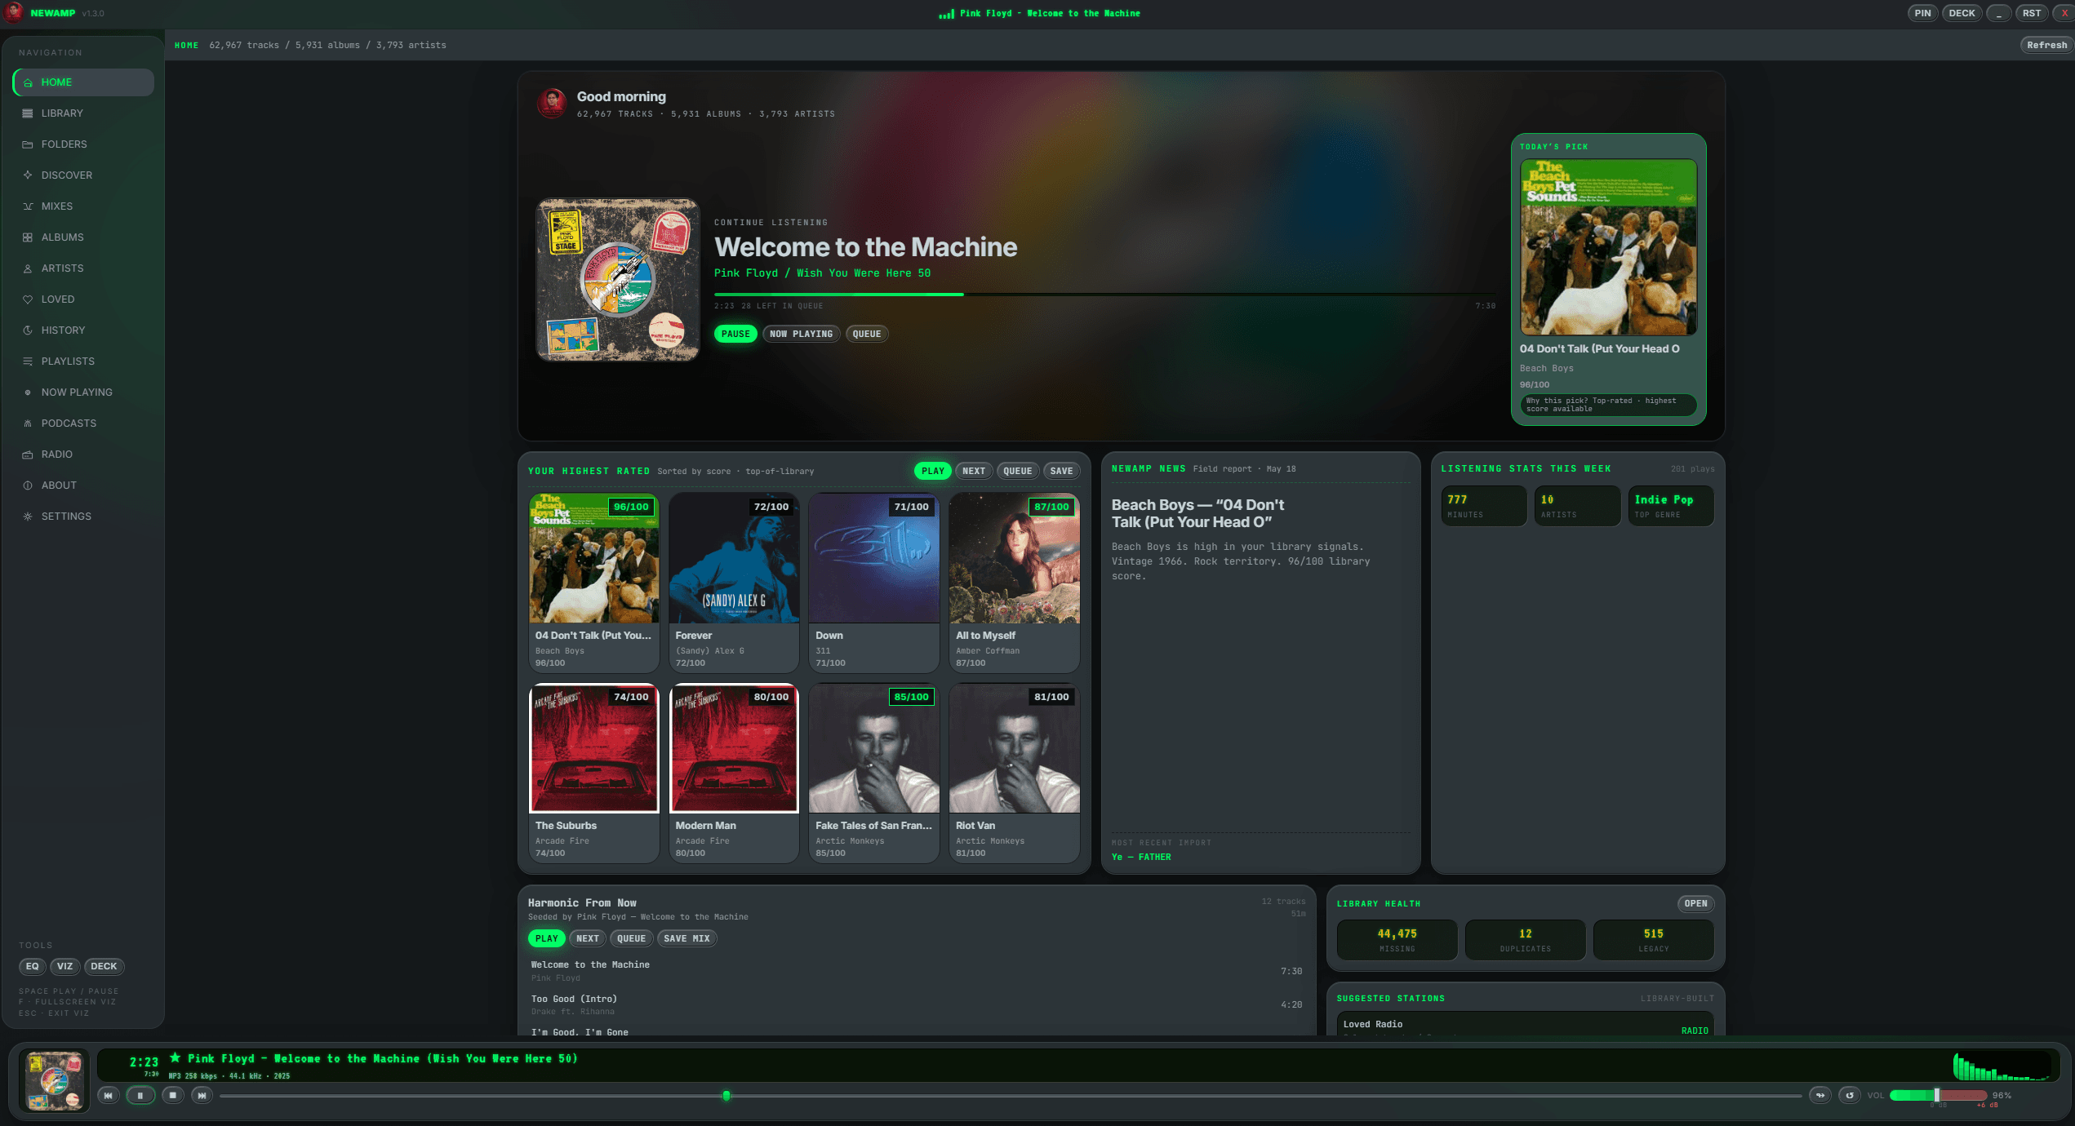Click the About info icon
Image resolution: width=2075 pixels, height=1126 pixels.
(28, 485)
